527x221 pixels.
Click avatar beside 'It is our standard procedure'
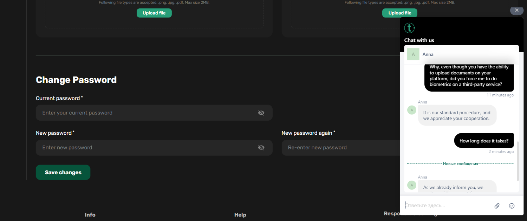tap(411, 110)
